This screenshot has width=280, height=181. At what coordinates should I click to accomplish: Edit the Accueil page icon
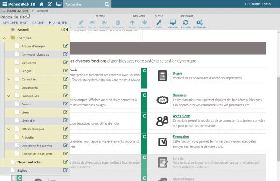coord(63,29)
